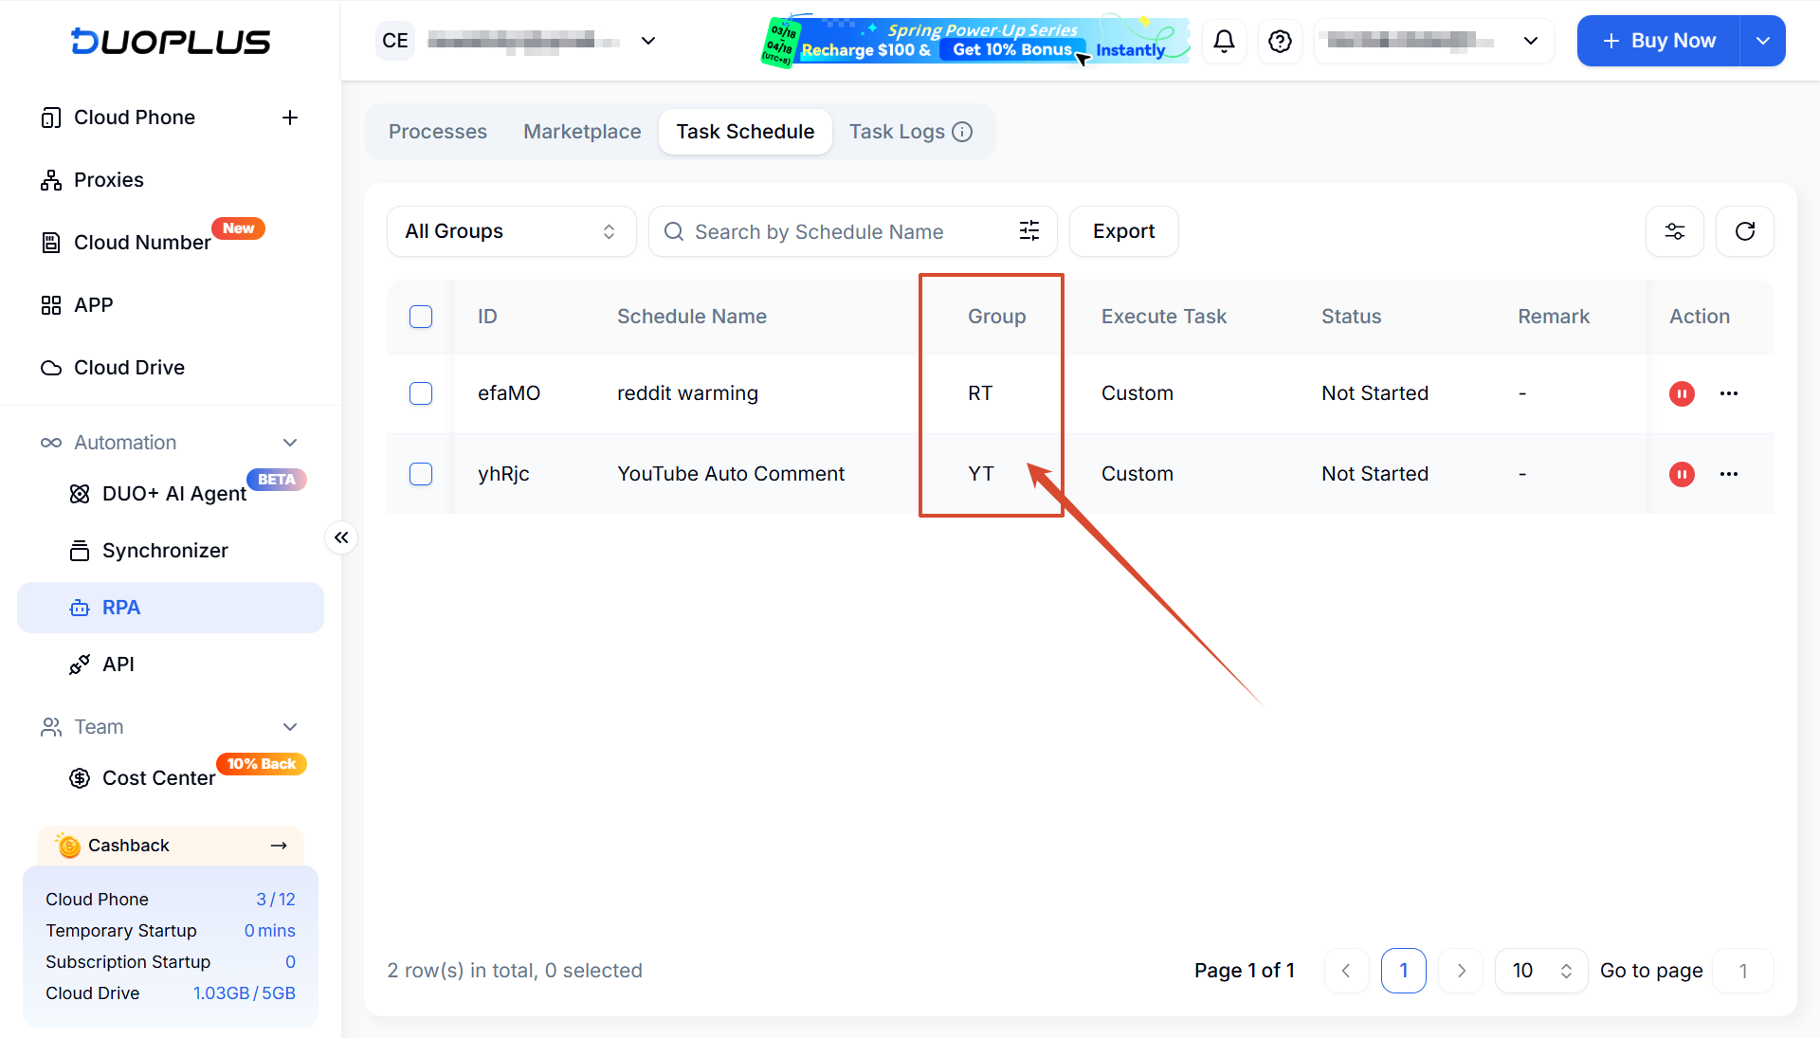This screenshot has height=1038, width=1820.
Task: Open Cloud Number in sidebar
Action: coord(142,243)
